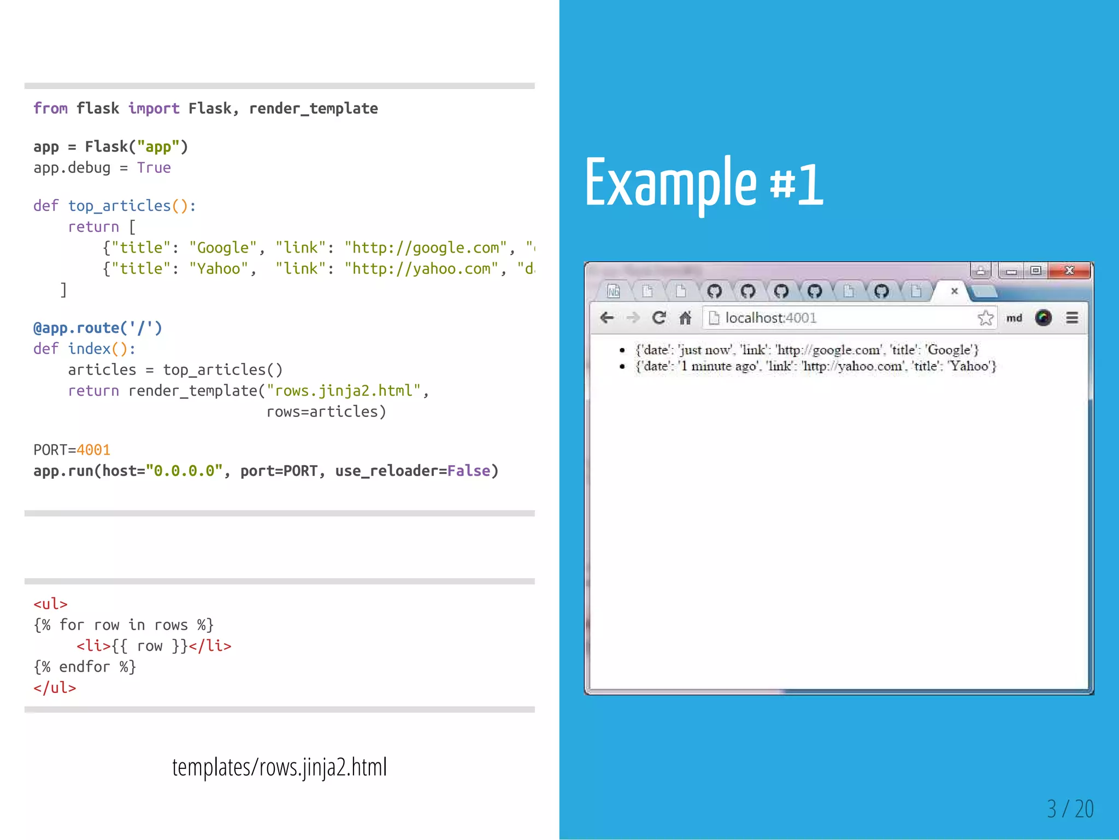This screenshot has height=840, width=1119.
Task: Click the '{% for row in rows %}' line
Action: (123, 625)
